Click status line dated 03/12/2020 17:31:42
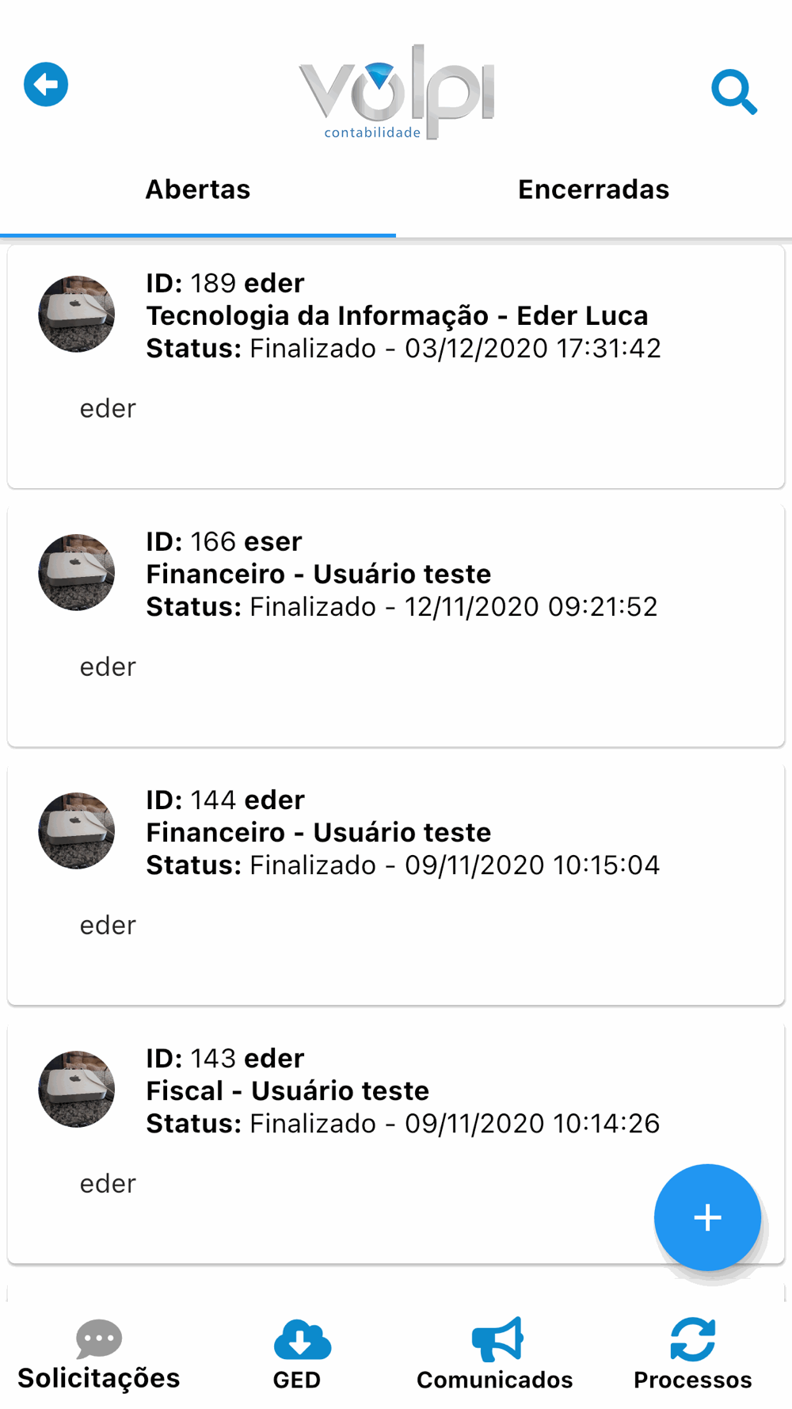Screen dimensions: 792x1409 [x=403, y=349]
